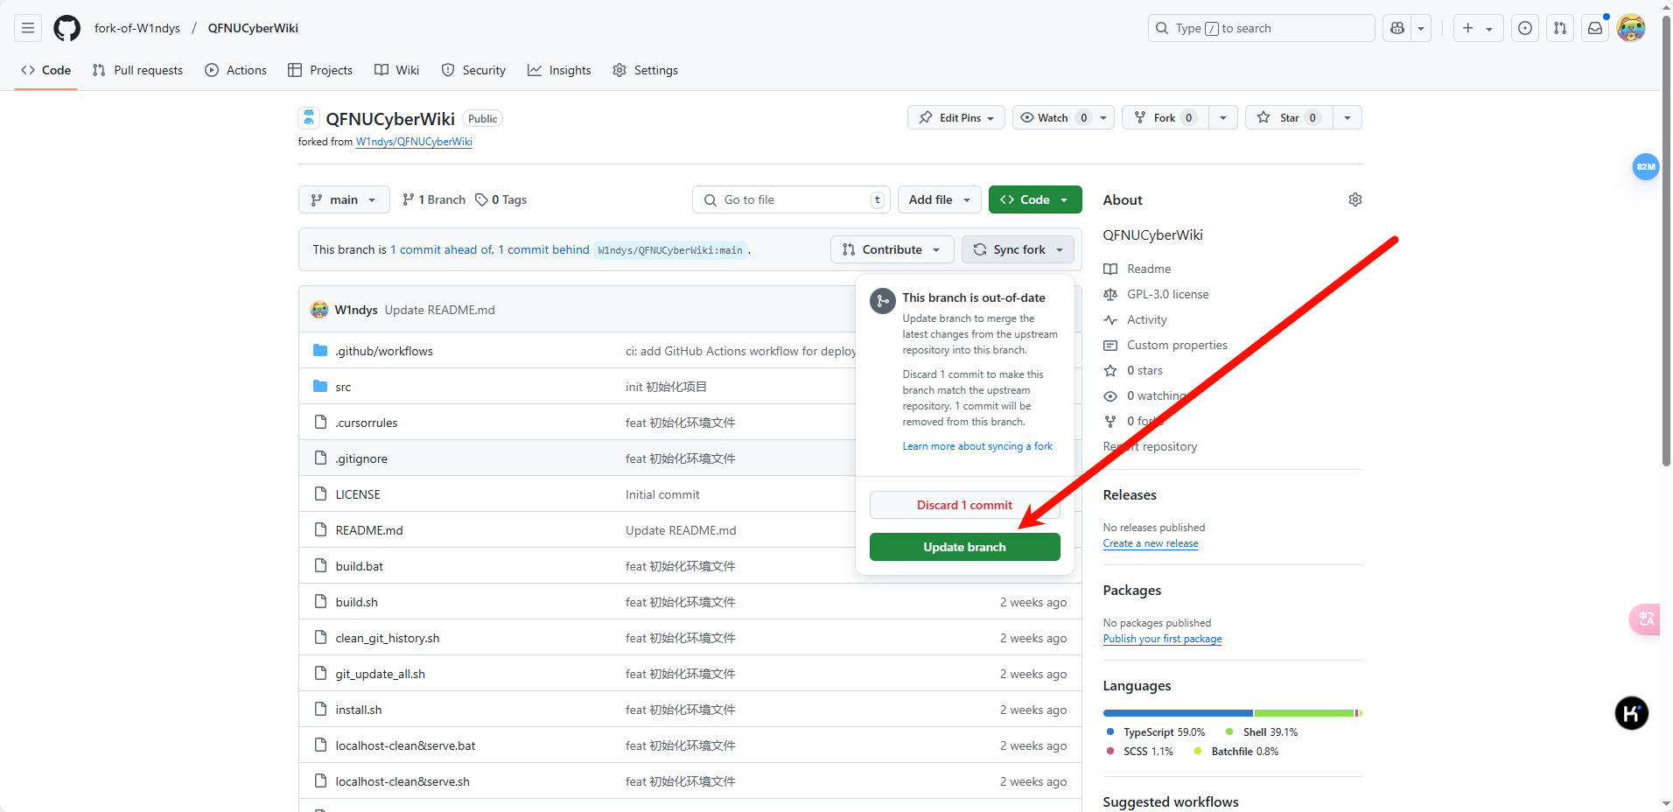
Task: Expand the Fork options arrow
Action: [x=1223, y=117]
